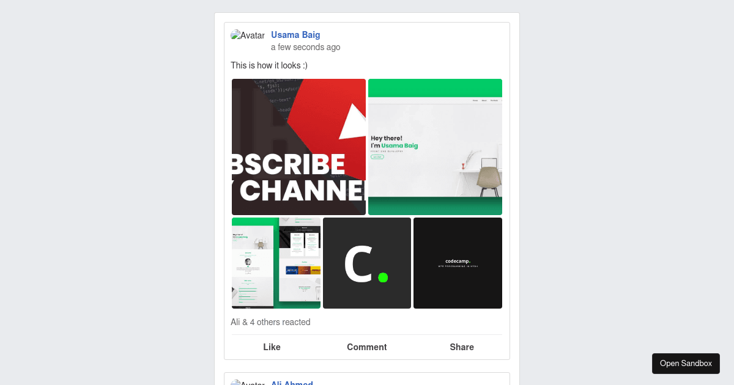
Task: Click the white play arrow on the red shape
Action: tap(353, 121)
